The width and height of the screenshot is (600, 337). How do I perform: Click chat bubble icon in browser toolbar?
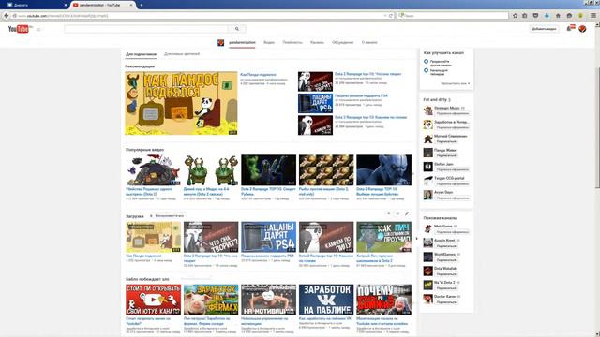point(569,16)
